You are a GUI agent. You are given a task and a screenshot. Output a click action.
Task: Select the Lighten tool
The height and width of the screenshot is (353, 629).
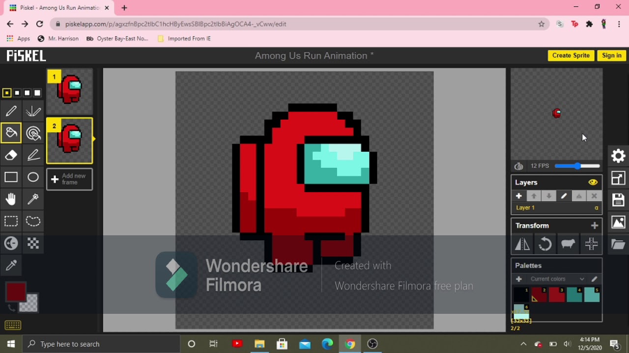11,244
